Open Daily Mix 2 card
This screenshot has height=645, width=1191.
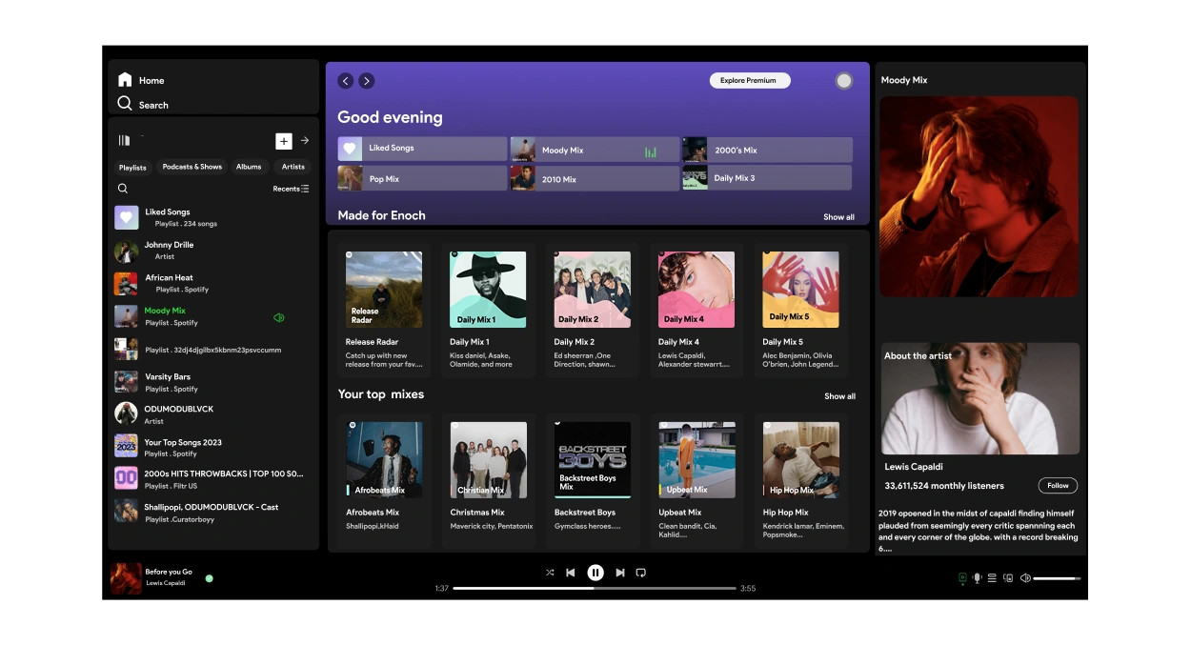click(x=592, y=310)
